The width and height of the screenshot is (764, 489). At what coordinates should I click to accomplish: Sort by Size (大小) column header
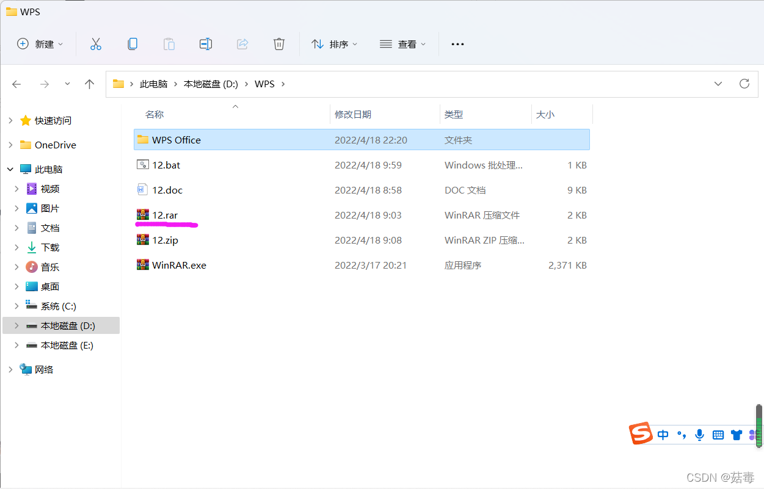pyautogui.click(x=545, y=114)
